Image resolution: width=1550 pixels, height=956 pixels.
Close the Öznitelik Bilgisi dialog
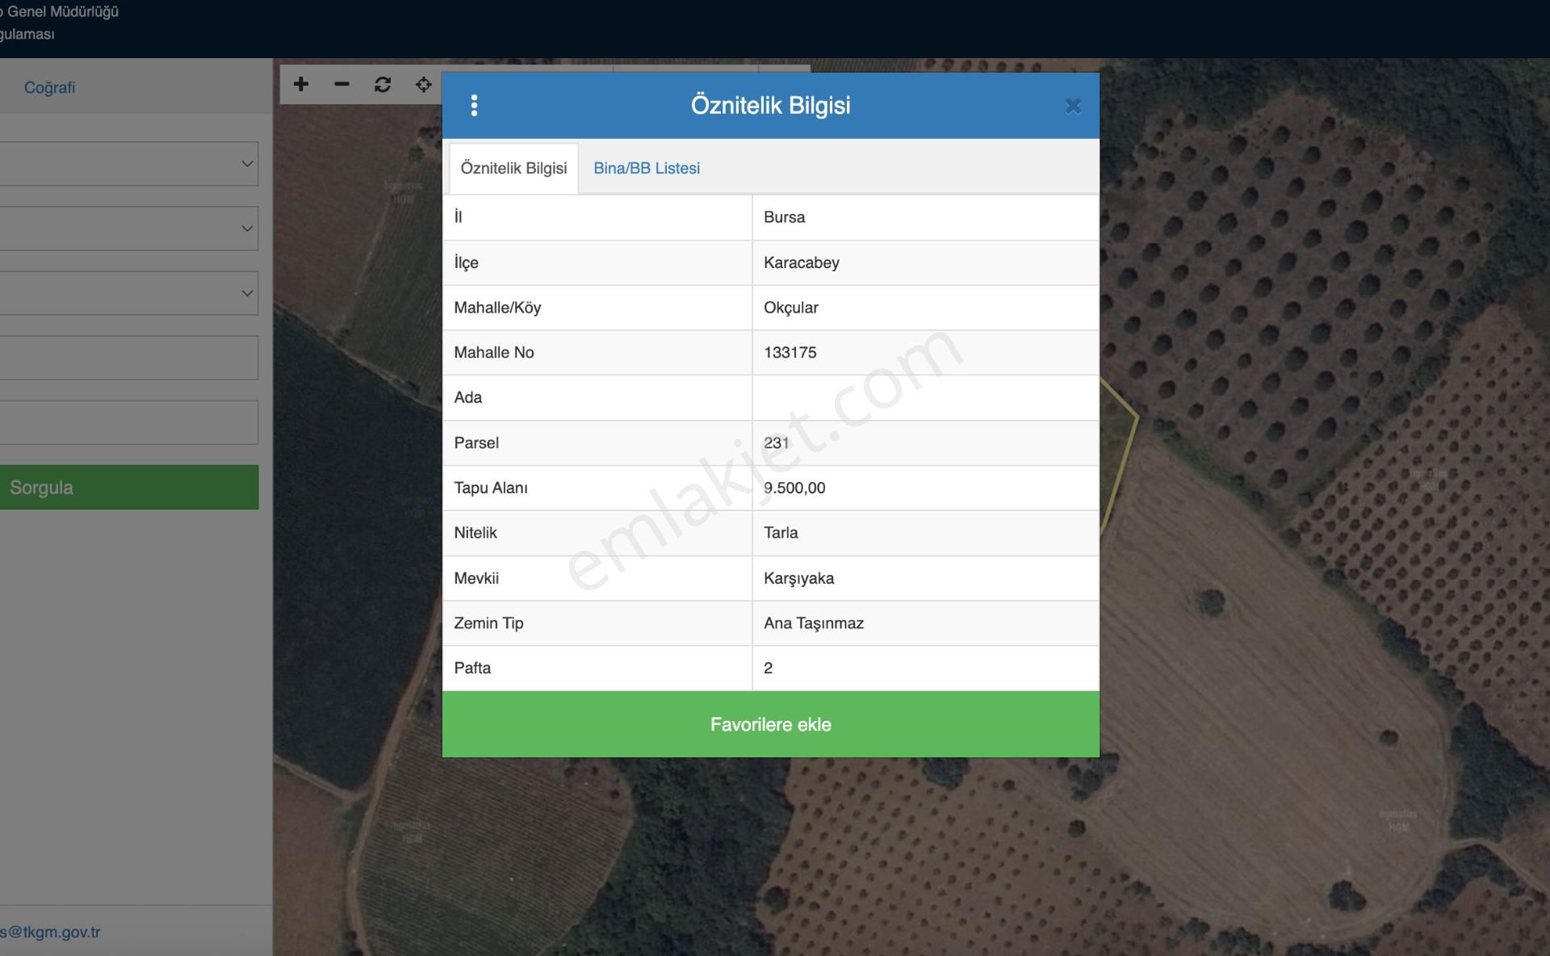(x=1073, y=106)
